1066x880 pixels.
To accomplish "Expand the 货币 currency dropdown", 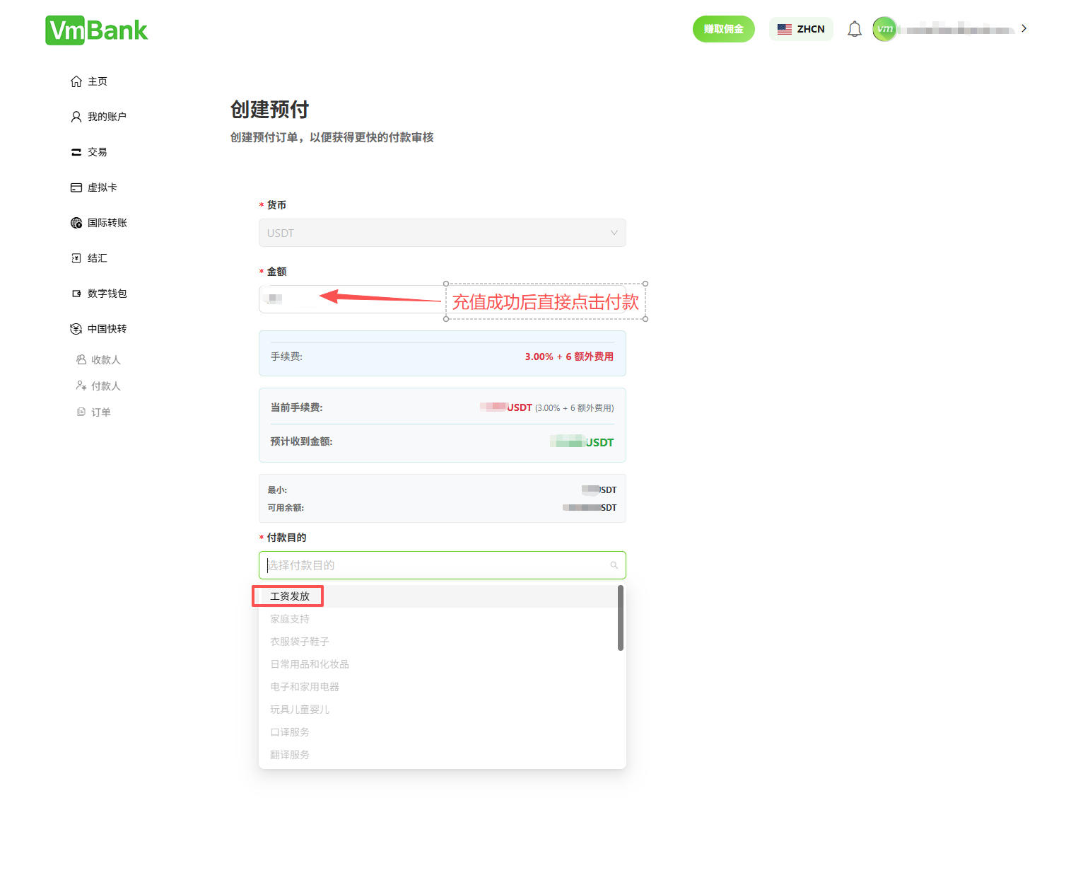I will [x=442, y=233].
